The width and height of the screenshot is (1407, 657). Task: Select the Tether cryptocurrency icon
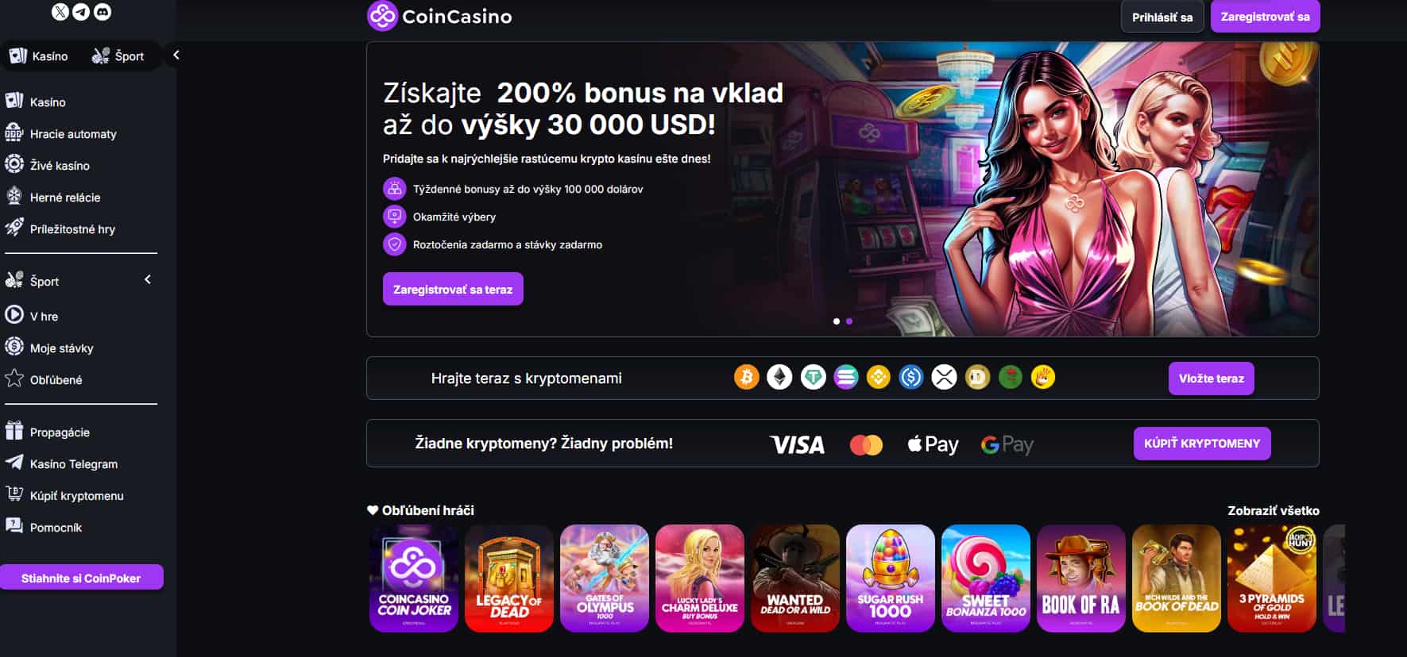tap(813, 378)
